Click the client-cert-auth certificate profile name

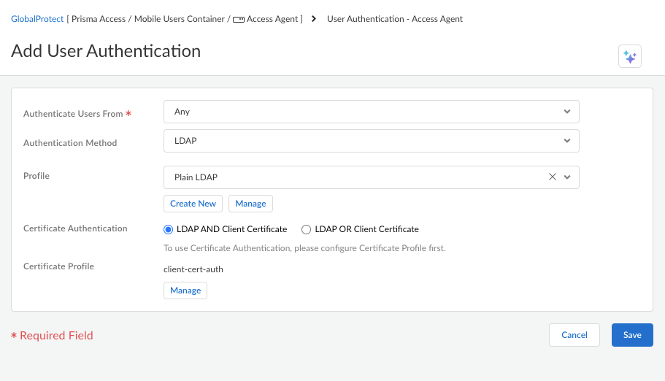pyautogui.click(x=193, y=269)
